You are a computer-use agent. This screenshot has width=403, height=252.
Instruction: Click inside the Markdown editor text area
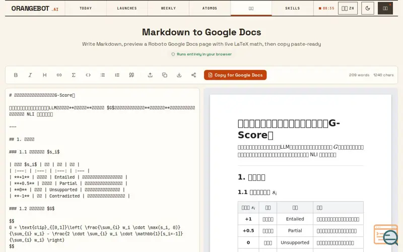click(x=102, y=170)
